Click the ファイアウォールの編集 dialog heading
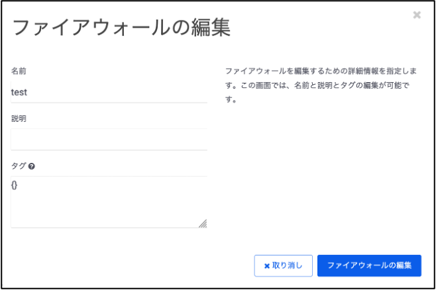The width and height of the screenshot is (436, 290). click(x=121, y=28)
